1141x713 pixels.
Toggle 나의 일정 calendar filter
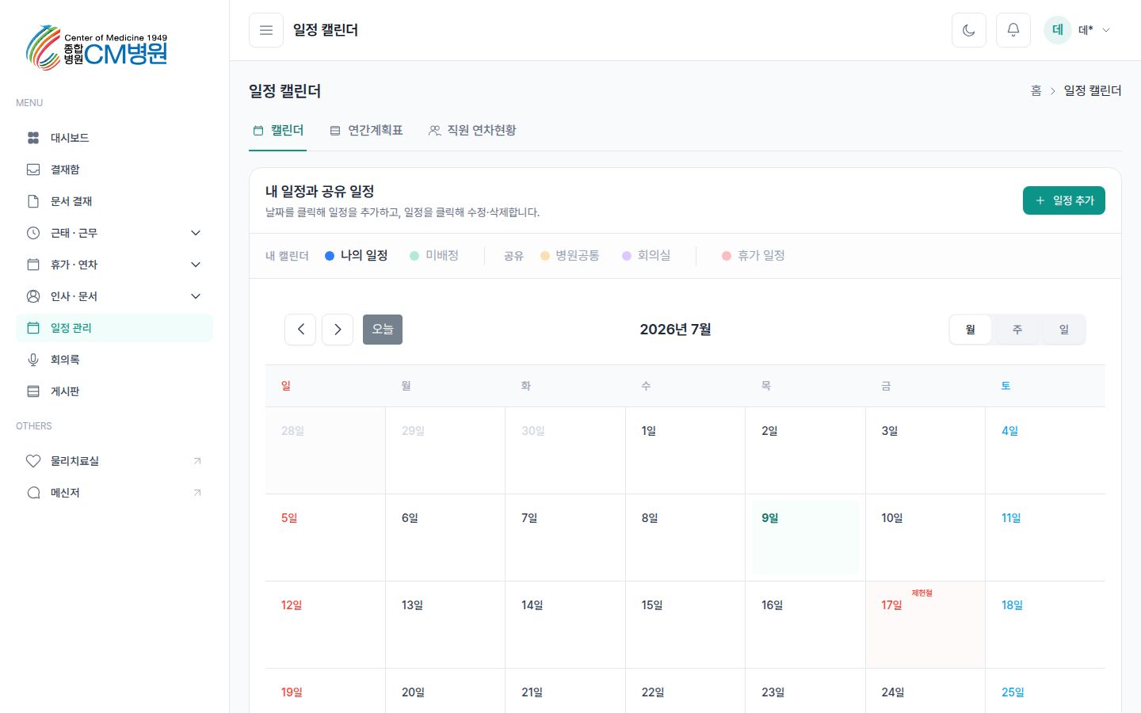tap(356, 255)
